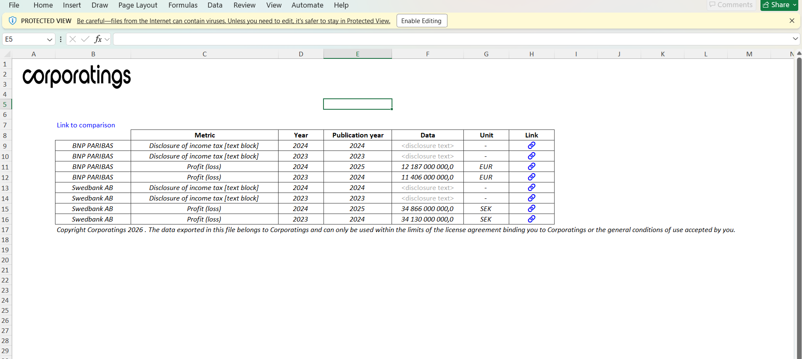Click the scroll up arrow of vertical scrollbar
Screen dimensions: 802x359
(x=799, y=54)
